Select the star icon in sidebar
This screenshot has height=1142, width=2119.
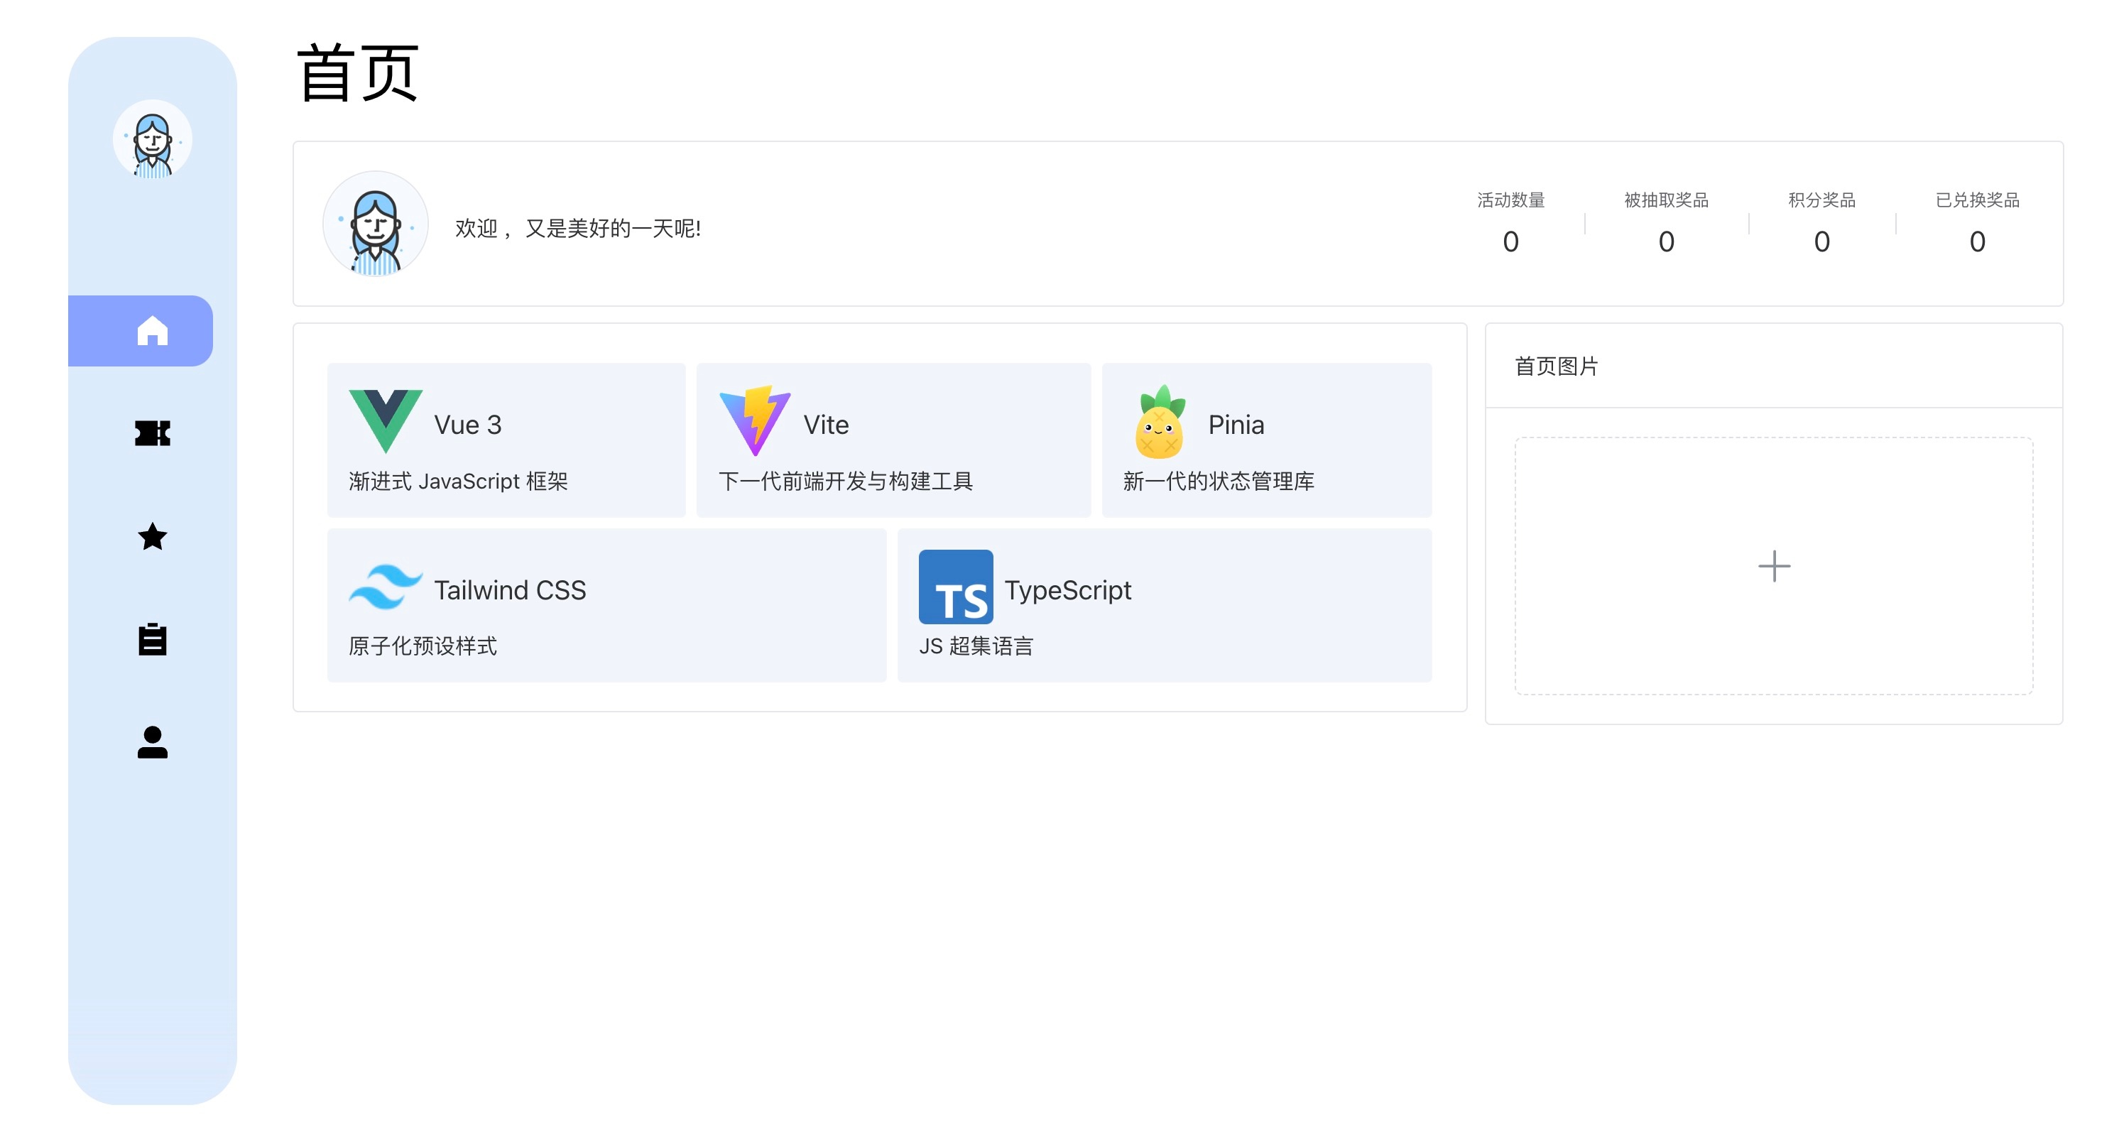[152, 538]
